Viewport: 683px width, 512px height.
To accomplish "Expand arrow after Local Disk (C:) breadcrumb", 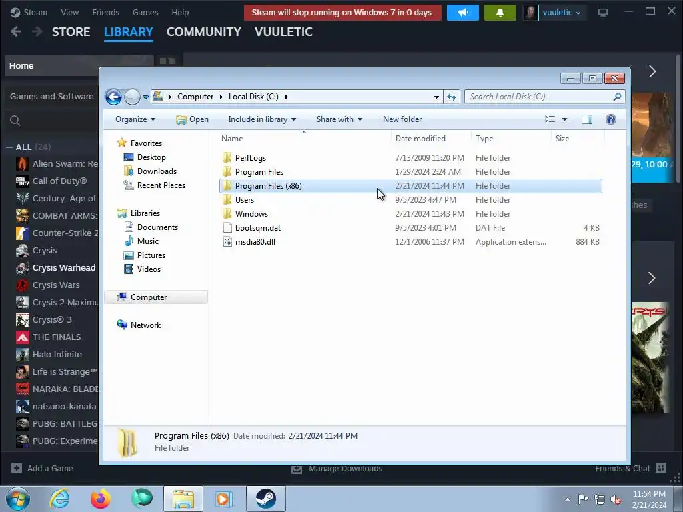I will (x=287, y=97).
